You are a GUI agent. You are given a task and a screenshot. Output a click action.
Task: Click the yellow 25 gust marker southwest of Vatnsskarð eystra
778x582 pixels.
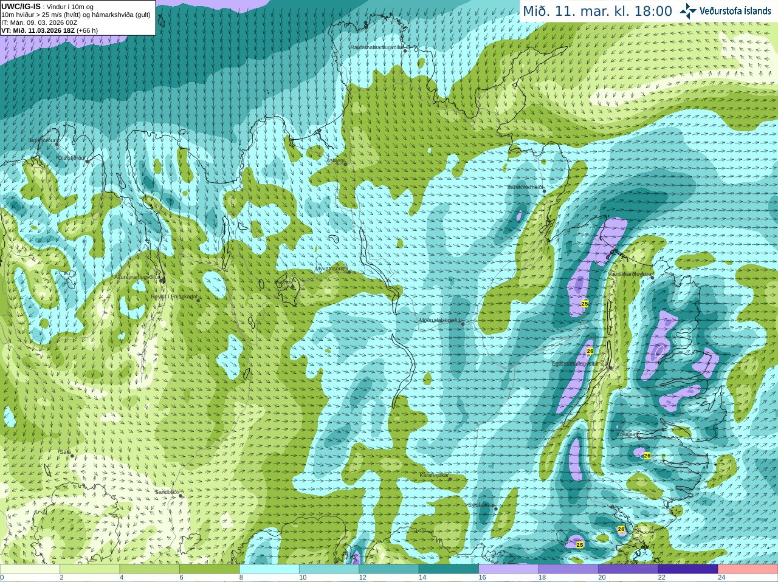click(585, 303)
